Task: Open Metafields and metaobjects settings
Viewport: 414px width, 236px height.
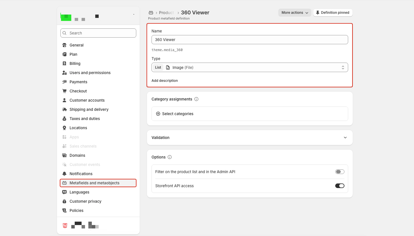Action: coord(94,183)
